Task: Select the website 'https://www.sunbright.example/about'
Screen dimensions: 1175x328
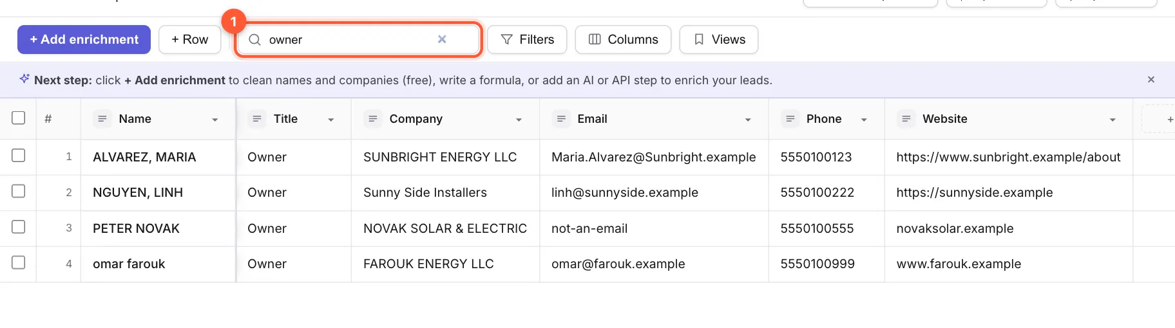Action: pyautogui.click(x=1009, y=158)
